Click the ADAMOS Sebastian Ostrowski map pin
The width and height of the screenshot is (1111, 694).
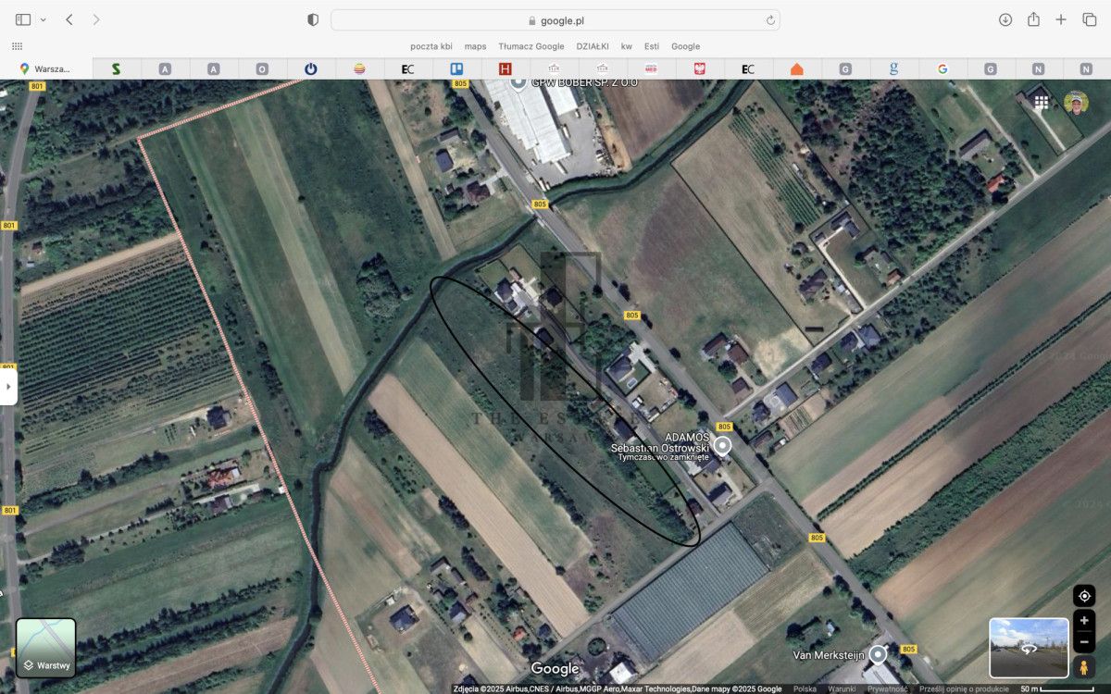coord(722,446)
